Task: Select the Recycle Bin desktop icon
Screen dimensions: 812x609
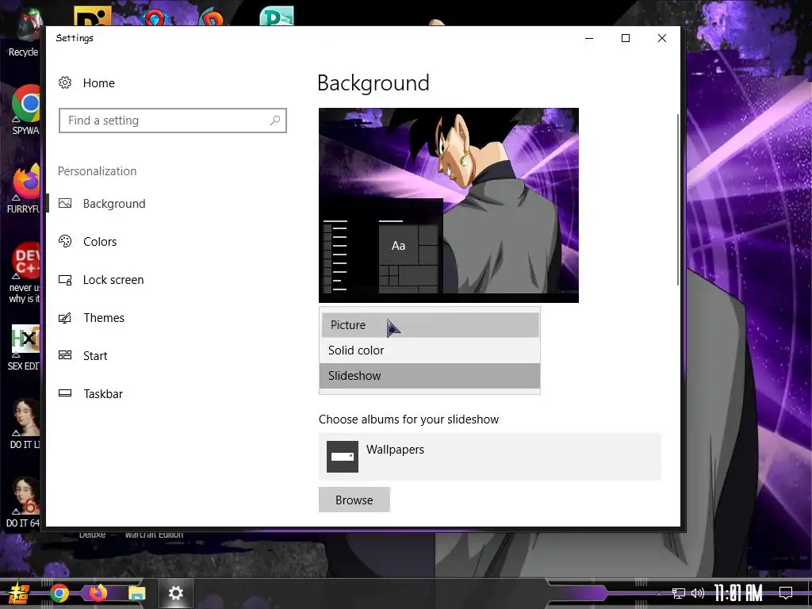Action: click(23, 33)
